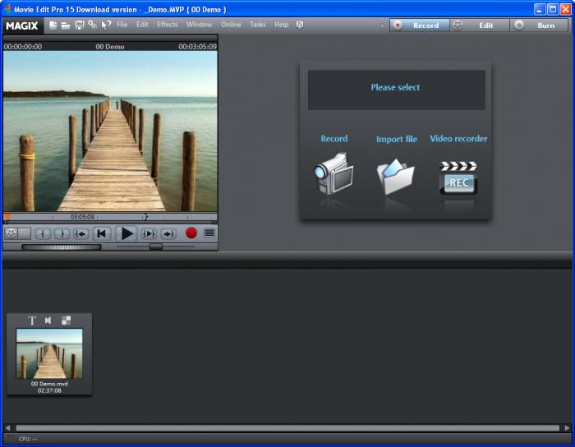Click the shuttle wheel scrubber bar
Screen dimensions: 575x447
[x=62, y=247]
